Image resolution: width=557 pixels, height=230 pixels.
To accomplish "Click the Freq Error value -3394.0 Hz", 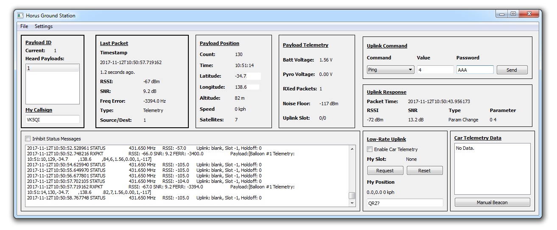I will 154,101.
